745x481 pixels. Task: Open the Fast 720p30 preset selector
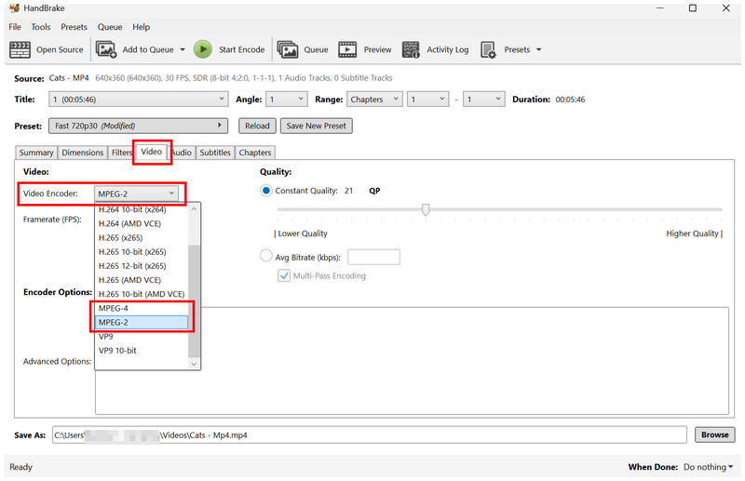tap(138, 126)
